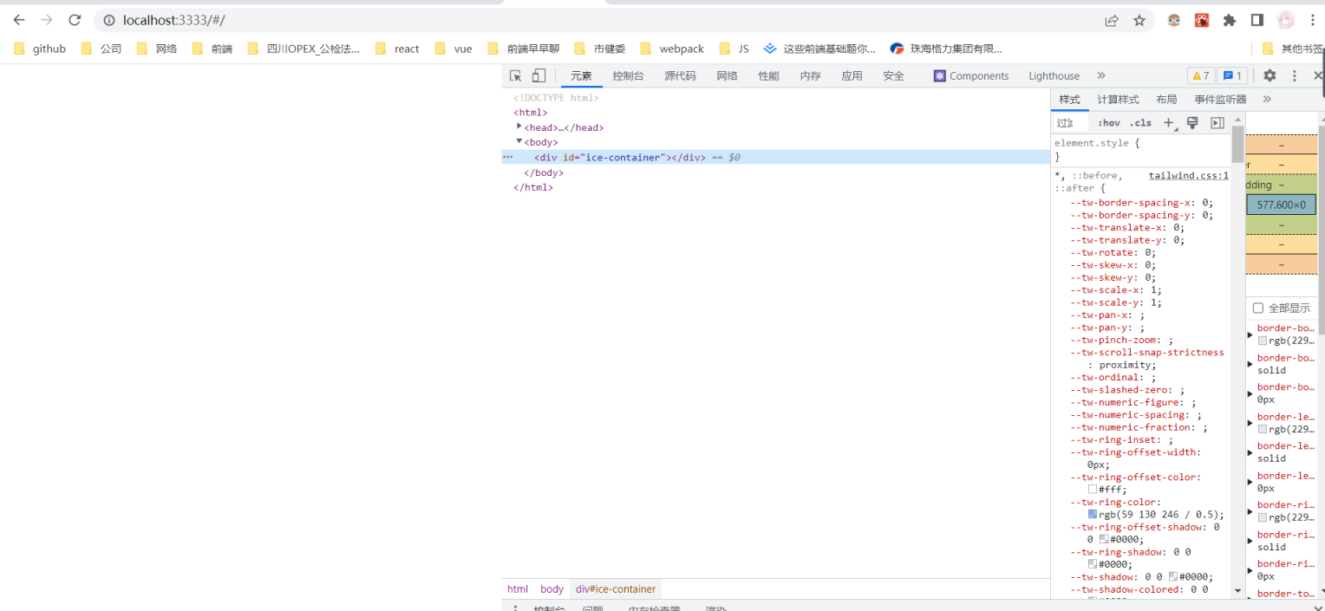
Task: Select body in the breadcrumb bar
Action: click(552, 588)
